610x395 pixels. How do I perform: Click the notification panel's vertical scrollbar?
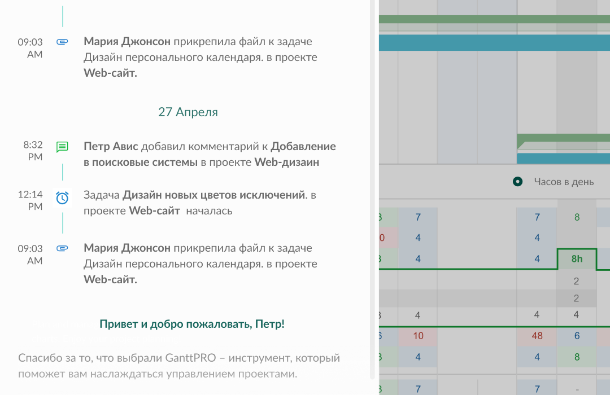(x=372, y=190)
